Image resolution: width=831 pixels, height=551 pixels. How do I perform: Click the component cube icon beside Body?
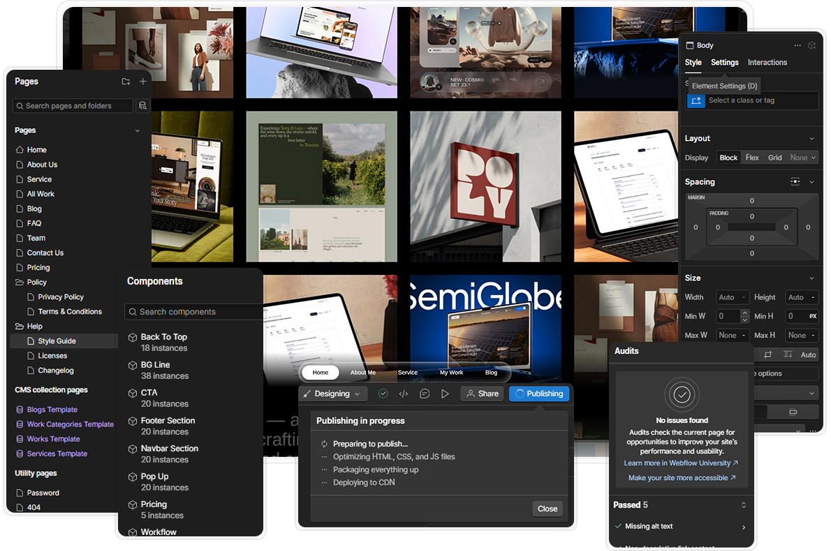click(x=812, y=45)
